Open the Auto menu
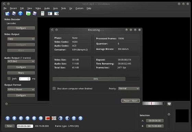The image size is (192, 132). (55, 8)
